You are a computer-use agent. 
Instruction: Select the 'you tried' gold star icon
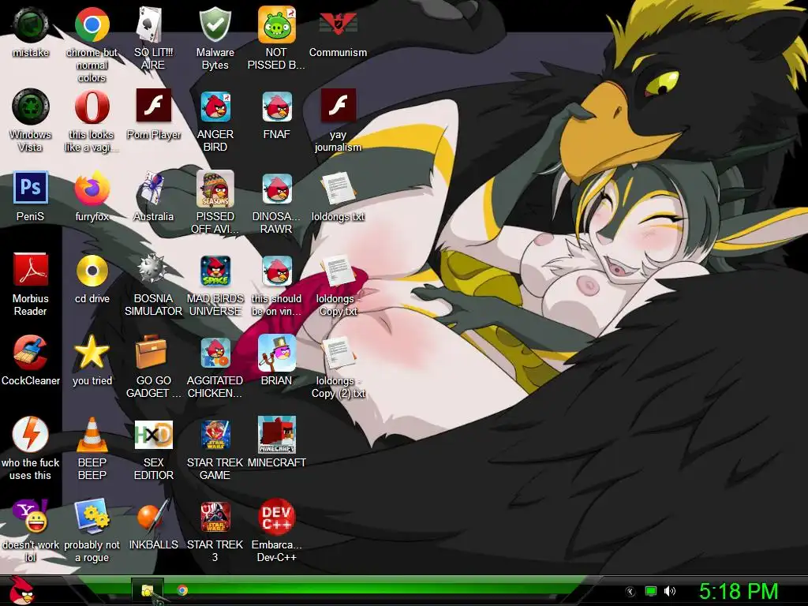(92, 353)
